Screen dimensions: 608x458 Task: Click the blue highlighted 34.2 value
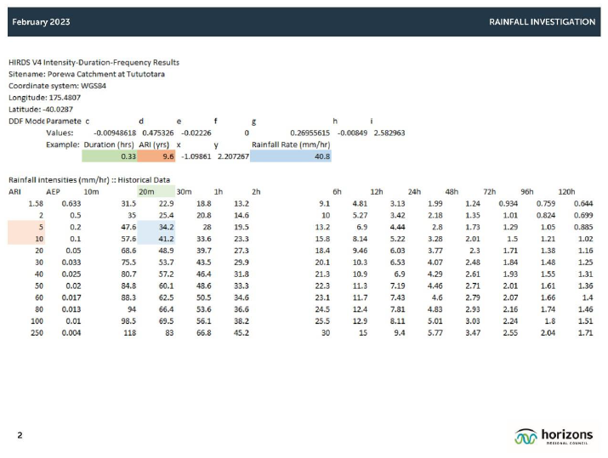point(156,228)
